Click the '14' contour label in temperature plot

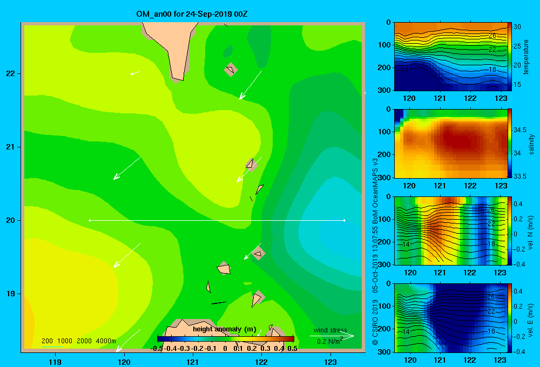coord(405,70)
